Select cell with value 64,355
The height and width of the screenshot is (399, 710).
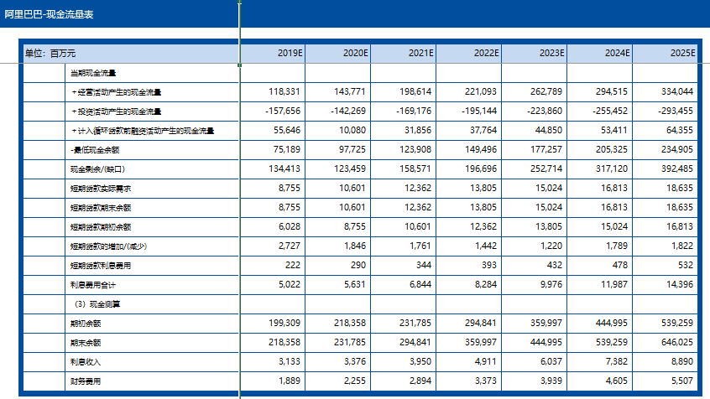(x=666, y=131)
